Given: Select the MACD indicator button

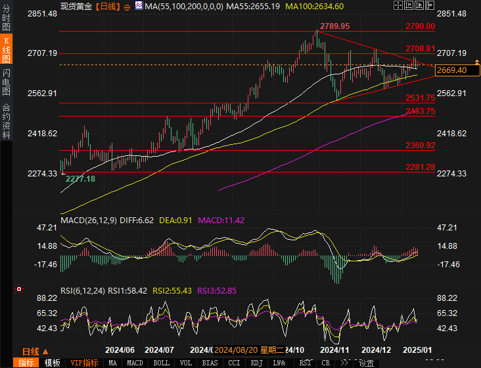Looking at the screenshot, I should [x=135, y=363].
